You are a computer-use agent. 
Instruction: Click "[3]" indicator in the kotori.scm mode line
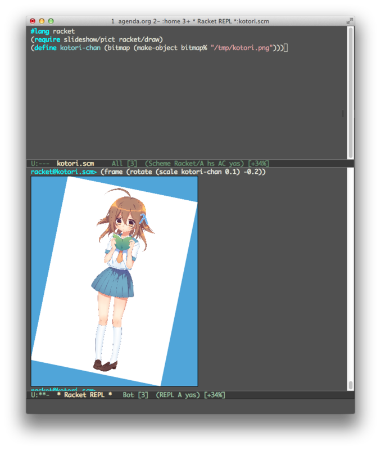(132, 164)
